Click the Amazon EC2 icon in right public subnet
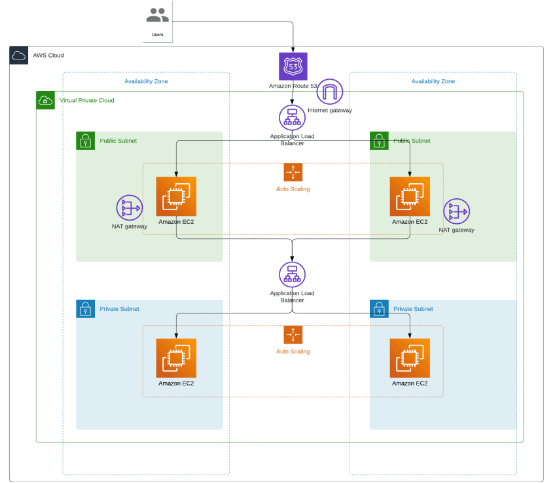The height and width of the screenshot is (483, 557). [x=409, y=196]
